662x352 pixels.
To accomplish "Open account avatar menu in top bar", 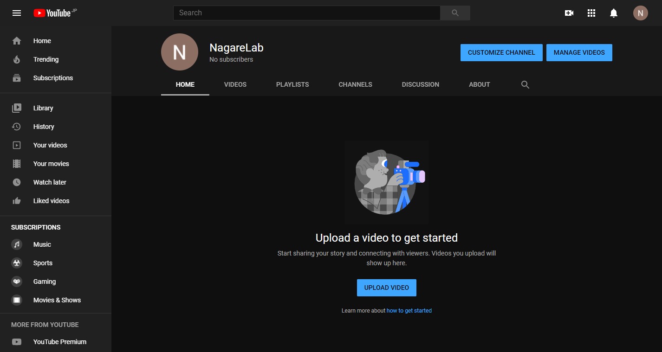I will (x=641, y=13).
